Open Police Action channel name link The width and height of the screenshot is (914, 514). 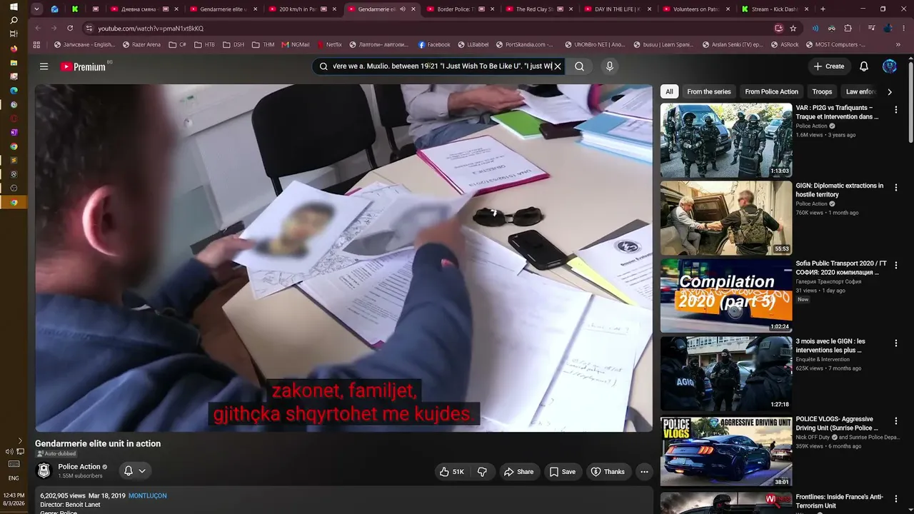pos(79,467)
